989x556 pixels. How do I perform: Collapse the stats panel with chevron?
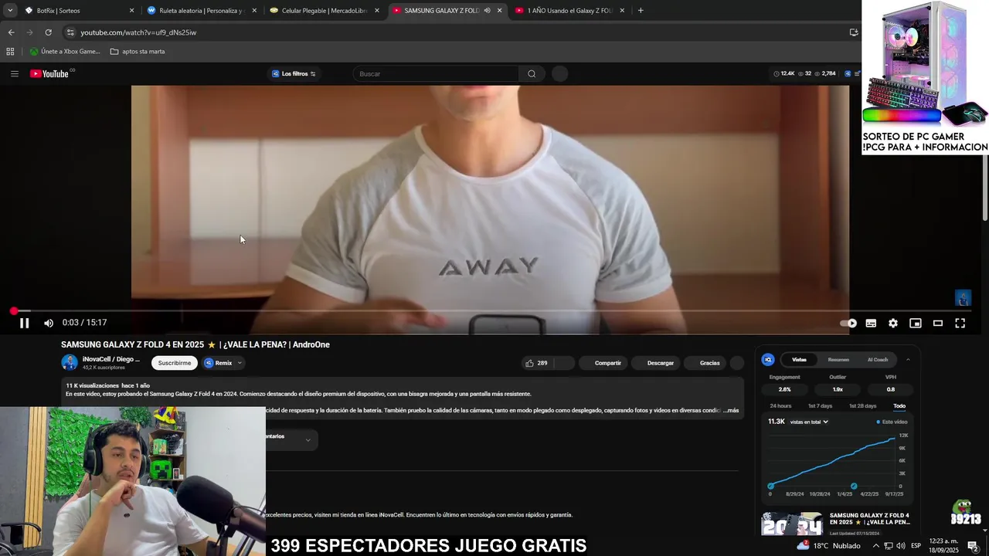coord(908,360)
